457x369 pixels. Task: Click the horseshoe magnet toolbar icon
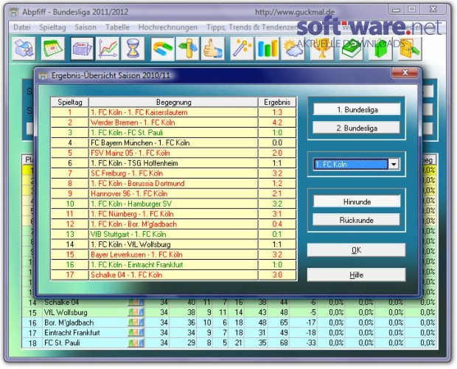coord(162,49)
